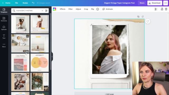Choose the Venn diagram circles template

point(40,63)
